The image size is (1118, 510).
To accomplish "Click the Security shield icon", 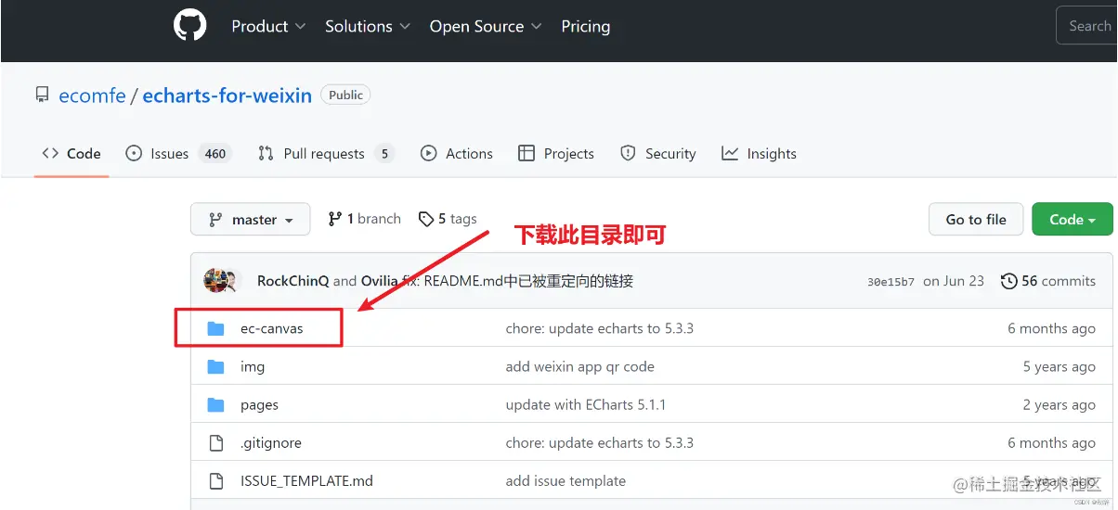I will click(x=628, y=153).
